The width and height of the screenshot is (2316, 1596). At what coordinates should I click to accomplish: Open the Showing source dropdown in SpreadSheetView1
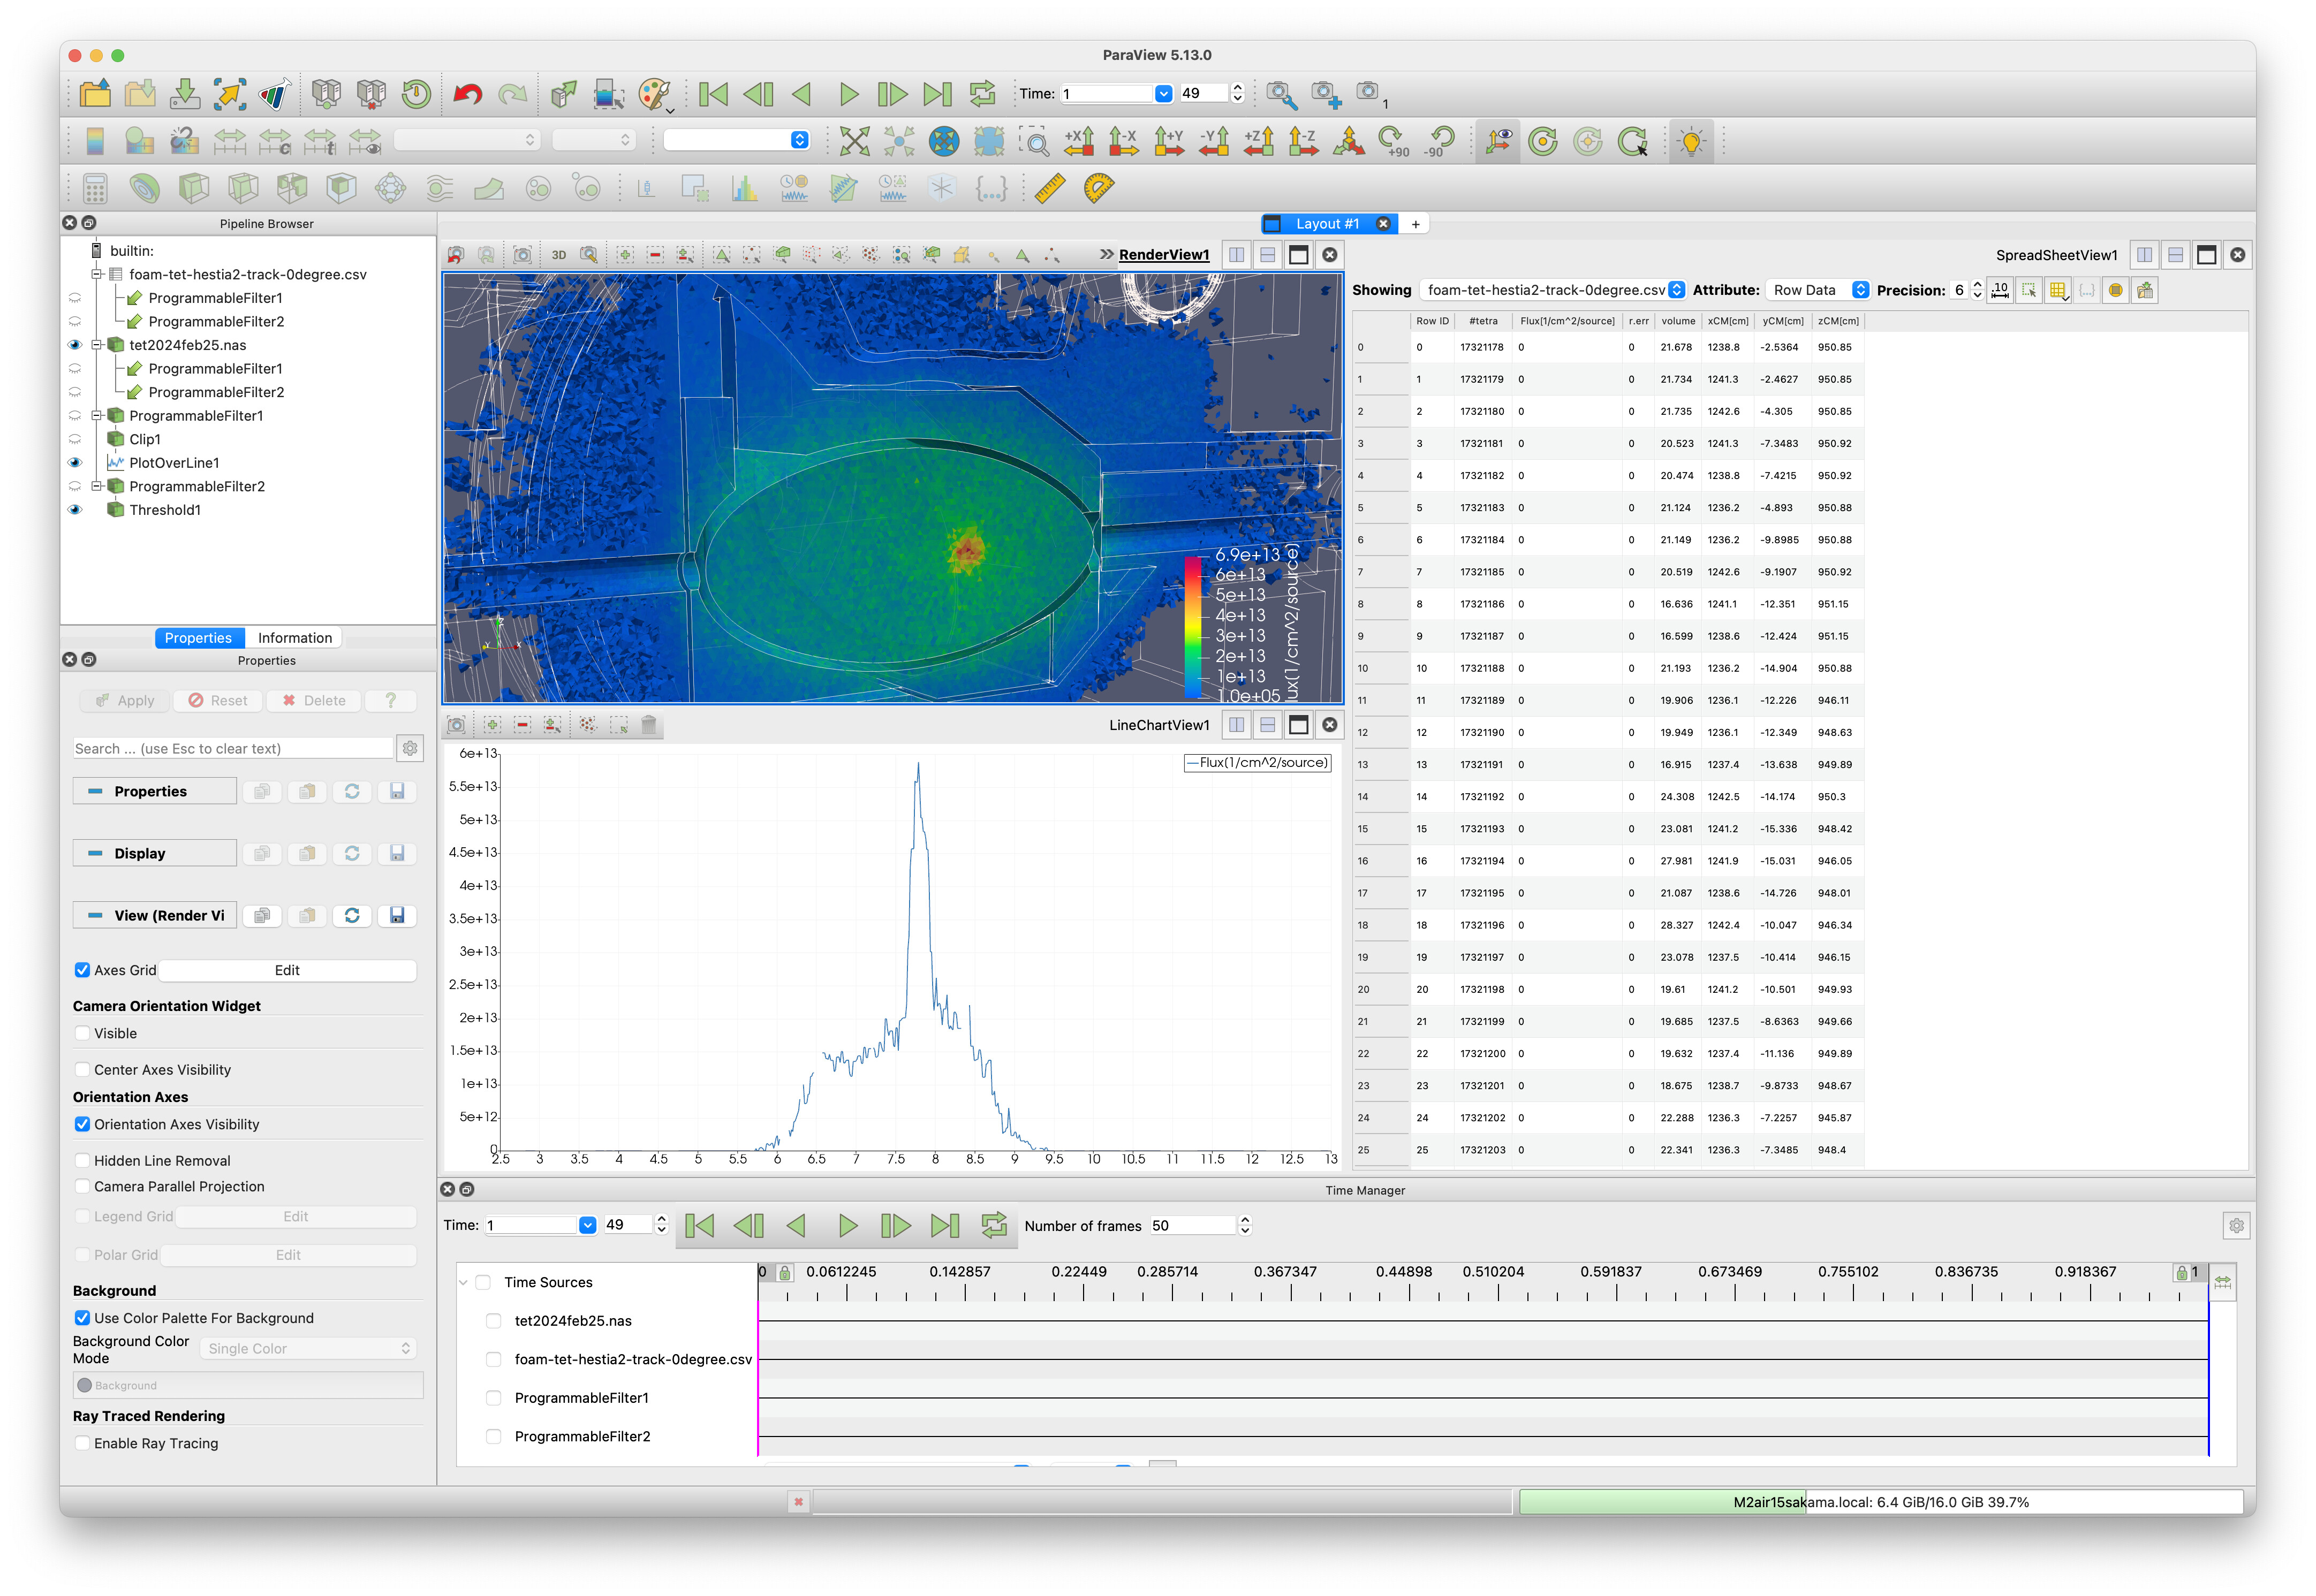tap(1552, 290)
